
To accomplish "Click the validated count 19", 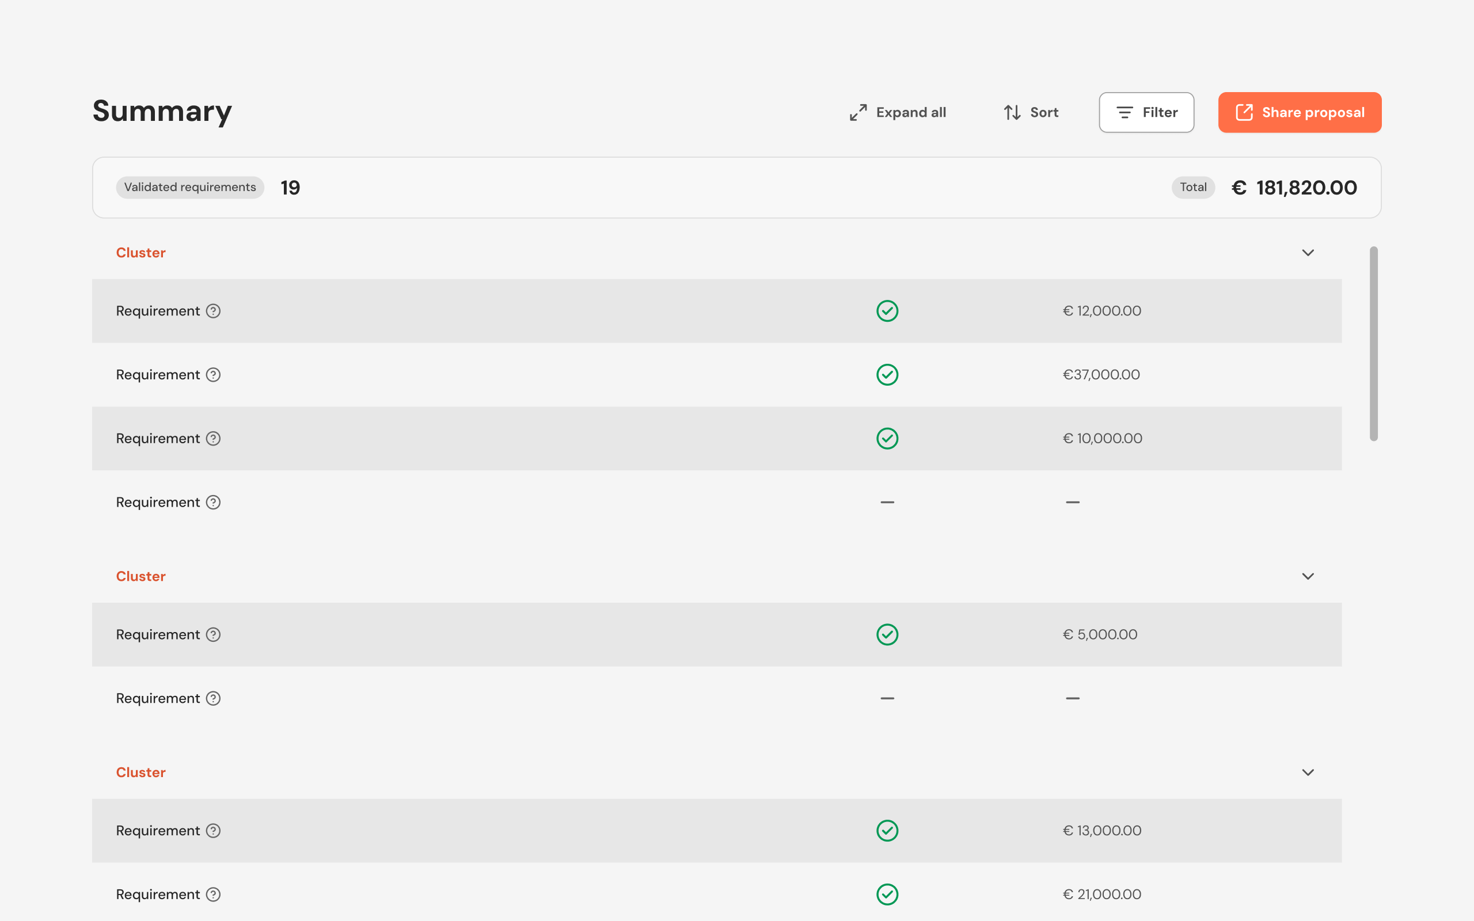I will tap(290, 188).
